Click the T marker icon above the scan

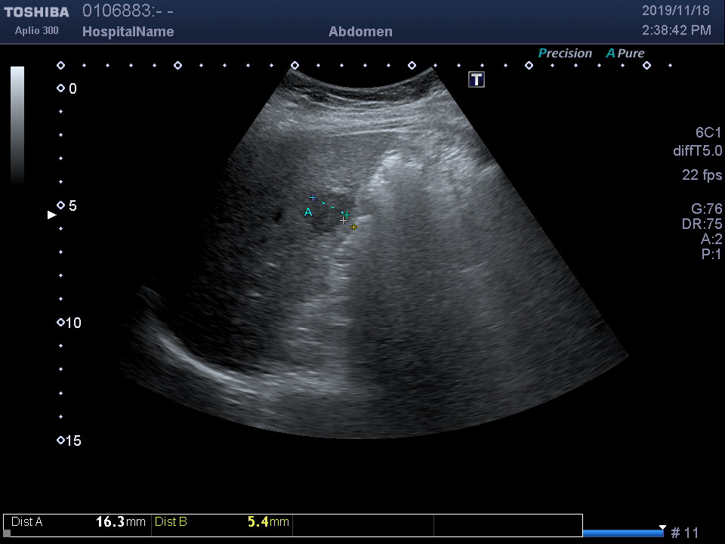pyautogui.click(x=477, y=79)
